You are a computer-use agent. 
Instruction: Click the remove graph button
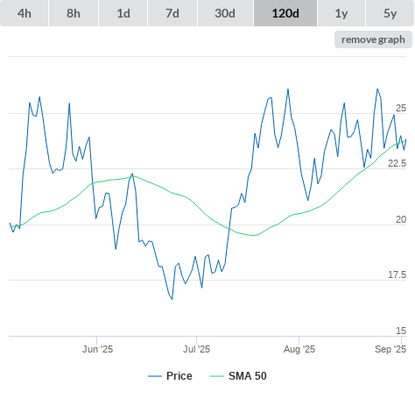(x=373, y=39)
